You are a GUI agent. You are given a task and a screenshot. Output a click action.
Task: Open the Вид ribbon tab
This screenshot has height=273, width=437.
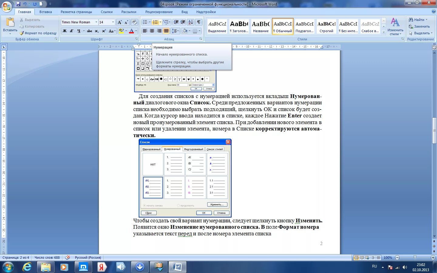185,12
